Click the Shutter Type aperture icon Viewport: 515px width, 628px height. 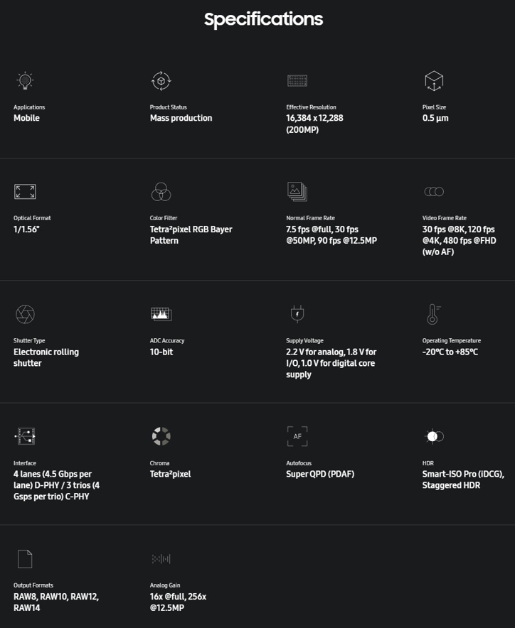tap(25, 314)
